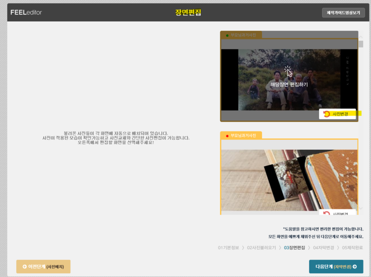Select the current step 03장면편집
The width and height of the screenshot is (371, 277).
click(x=294, y=248)
